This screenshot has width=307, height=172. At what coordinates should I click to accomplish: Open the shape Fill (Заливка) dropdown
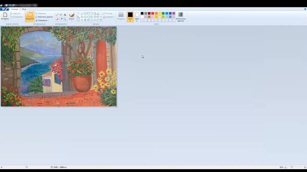pyautogui.click(x=109, y=17)
